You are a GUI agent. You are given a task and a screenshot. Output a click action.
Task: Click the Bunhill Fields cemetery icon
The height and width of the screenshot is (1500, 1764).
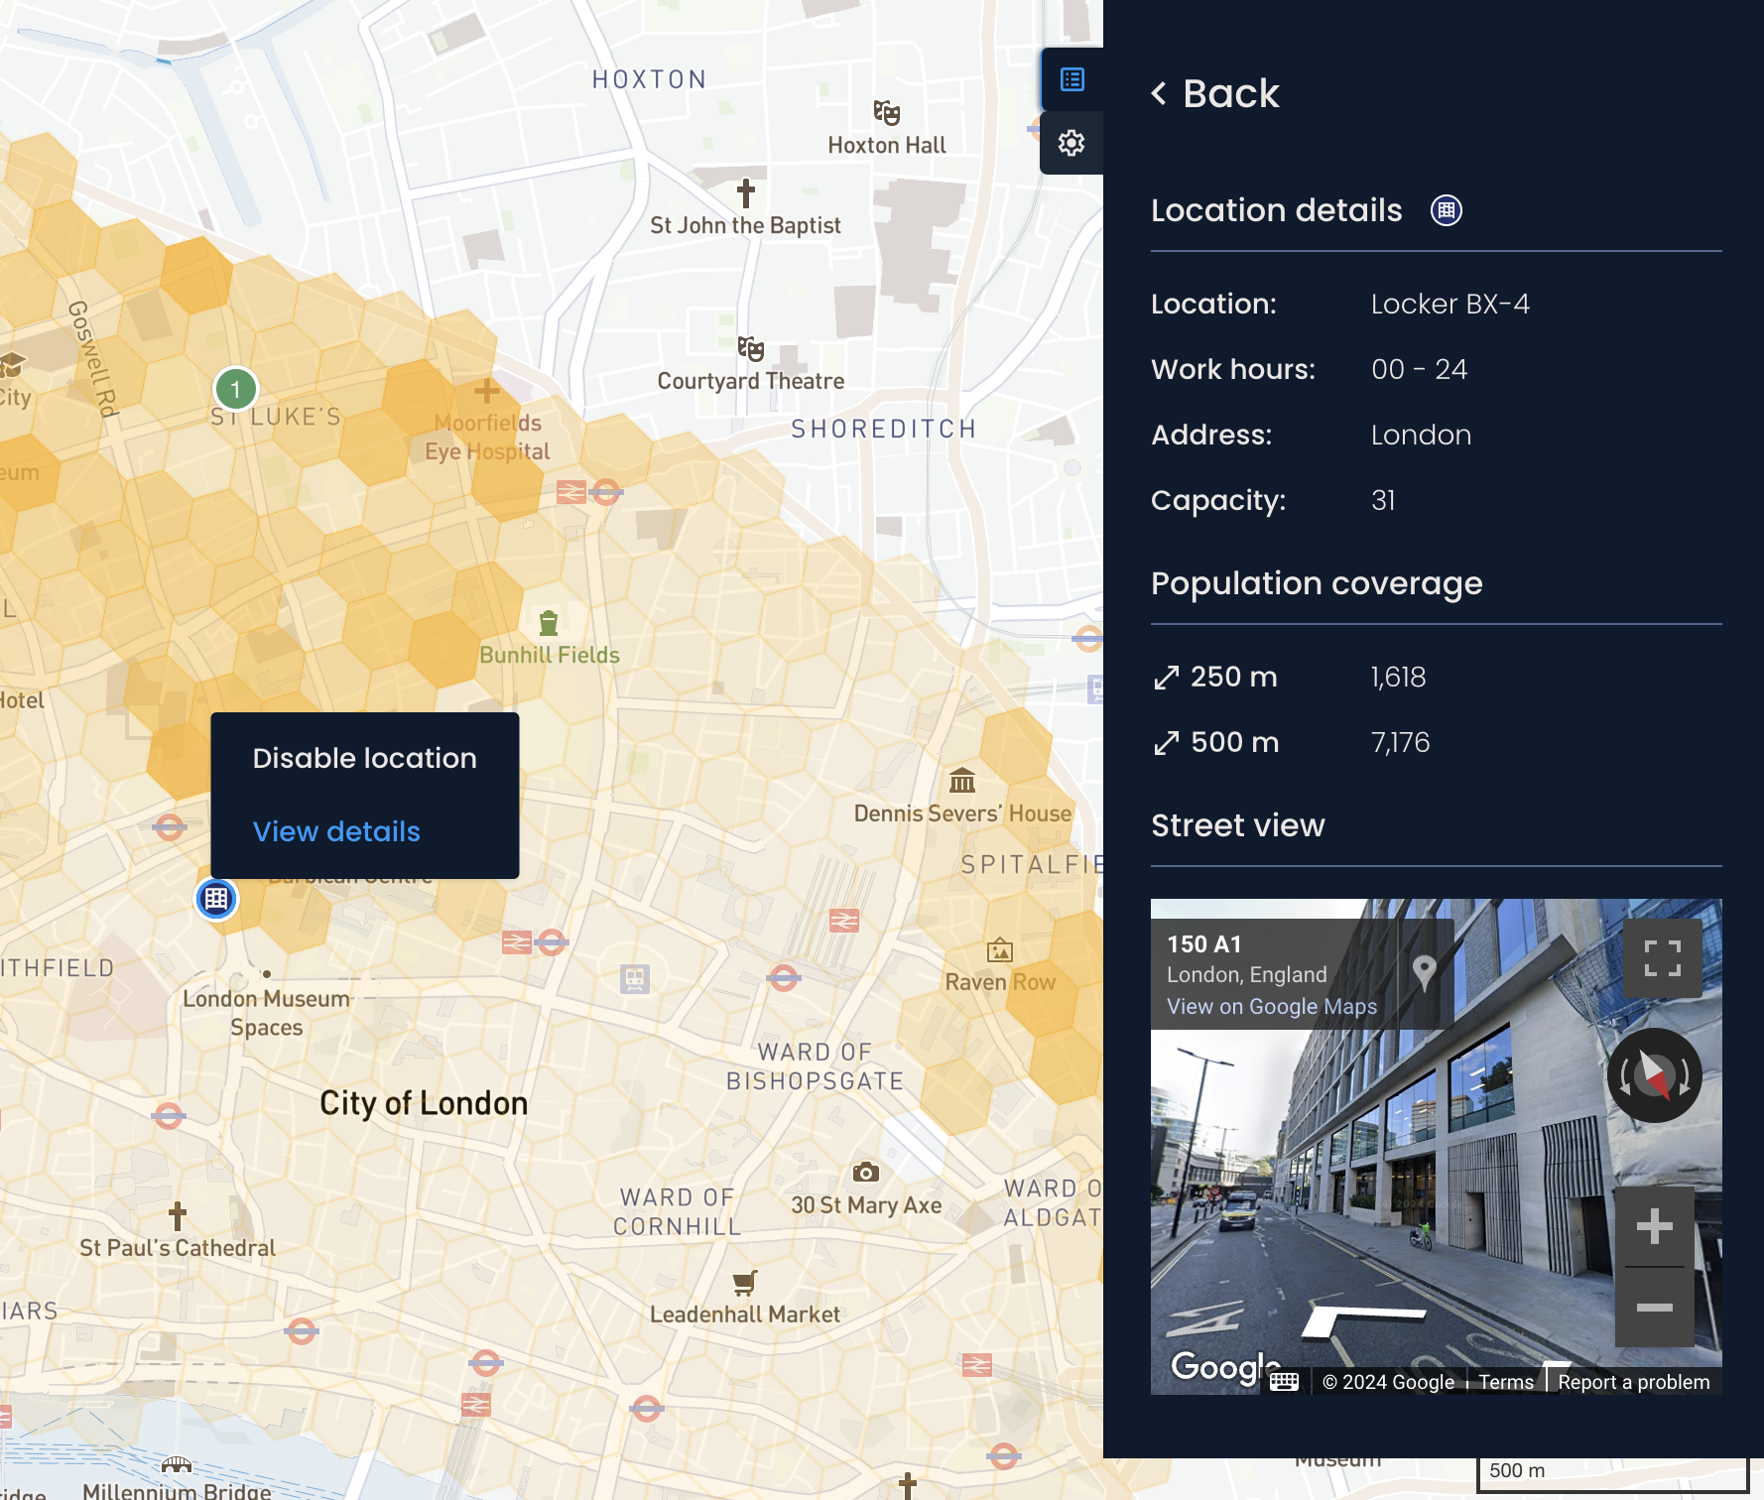(549, 622)
